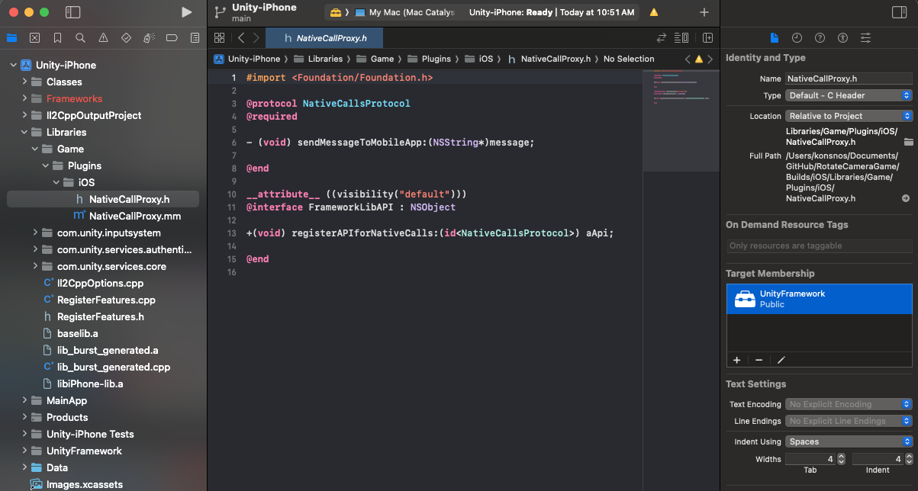
Task: Add an editor on the right
Action: tap(707, 37)
